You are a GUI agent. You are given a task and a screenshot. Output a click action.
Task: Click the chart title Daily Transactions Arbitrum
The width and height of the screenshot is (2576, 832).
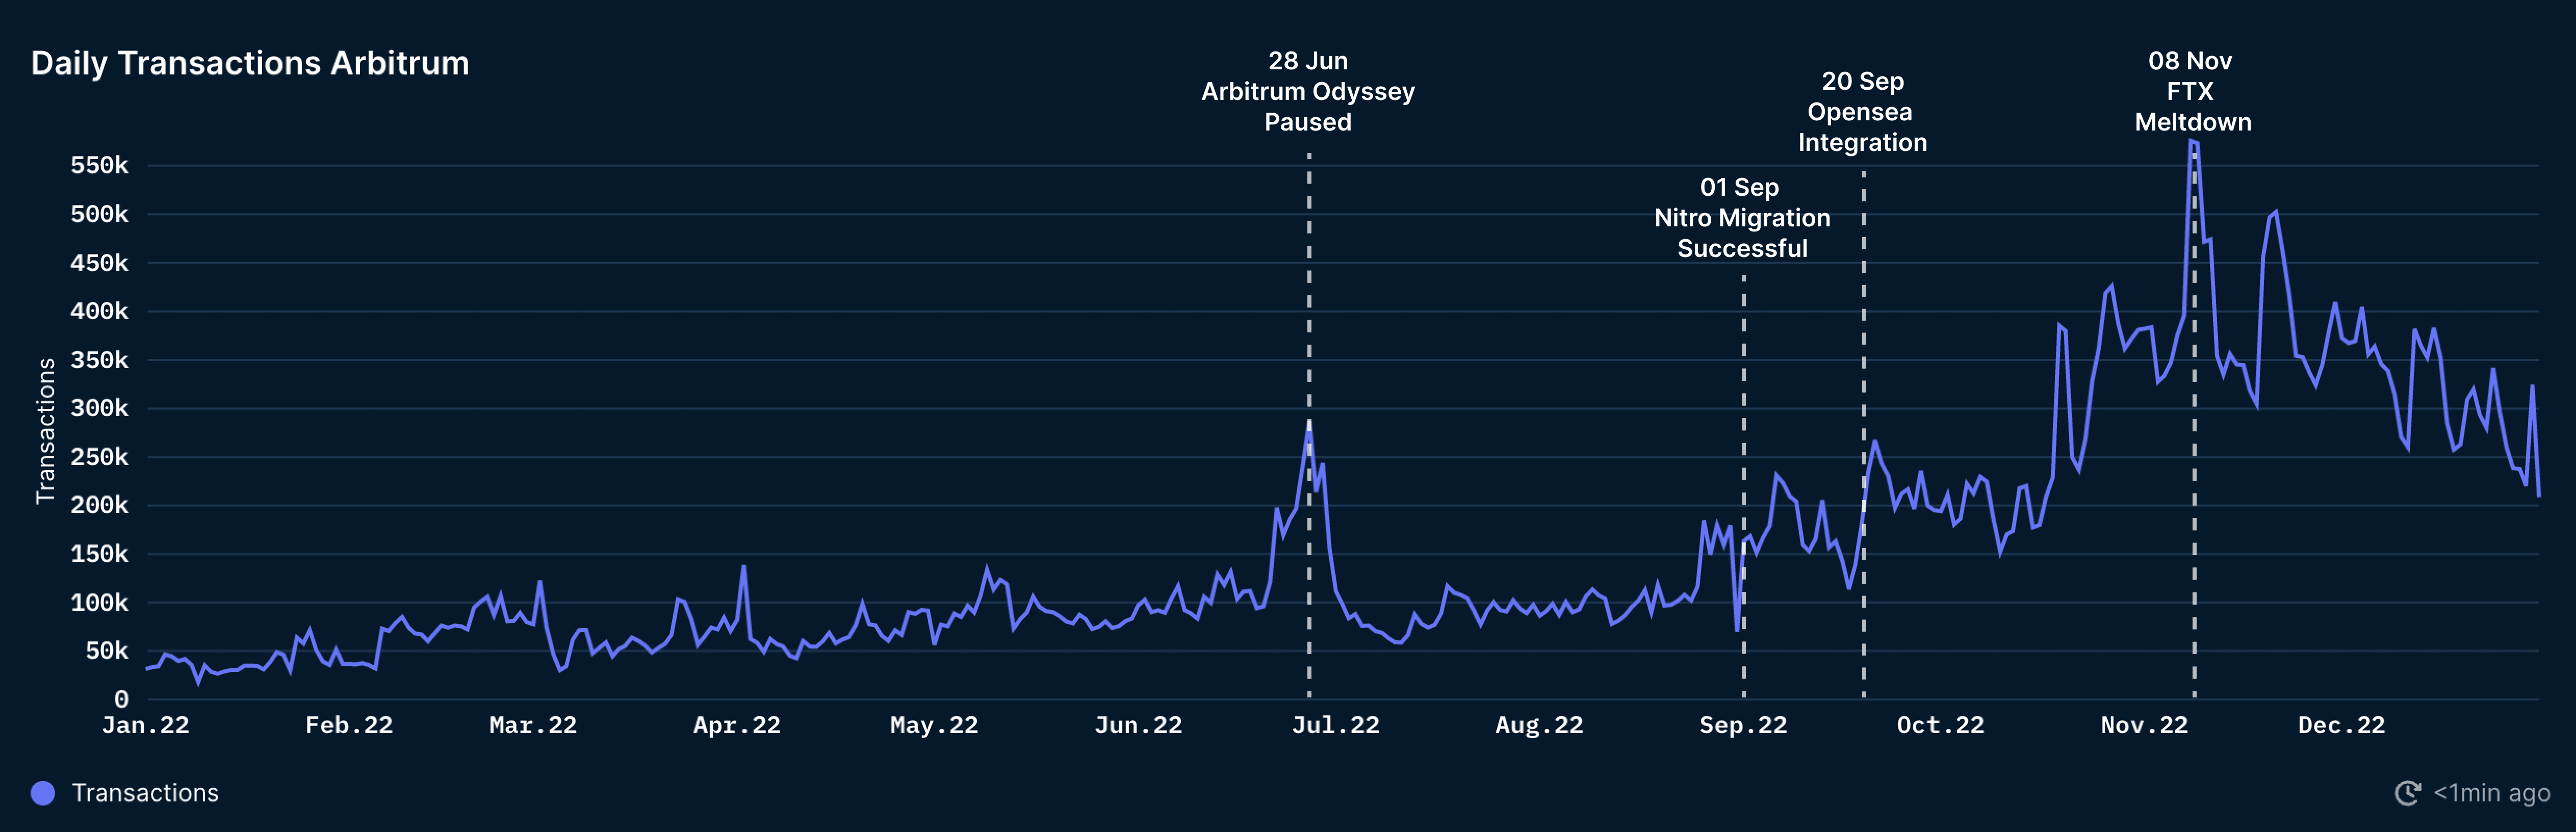250,63
